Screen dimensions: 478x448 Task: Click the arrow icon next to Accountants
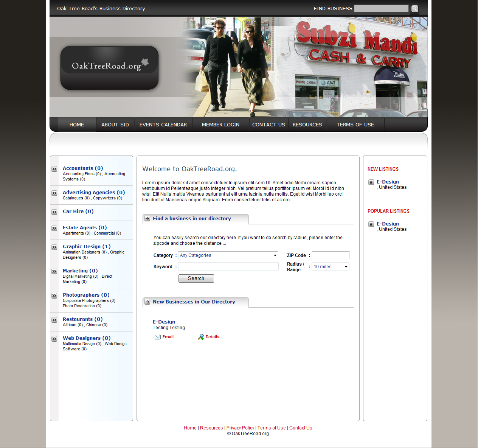tap(54, 169)
